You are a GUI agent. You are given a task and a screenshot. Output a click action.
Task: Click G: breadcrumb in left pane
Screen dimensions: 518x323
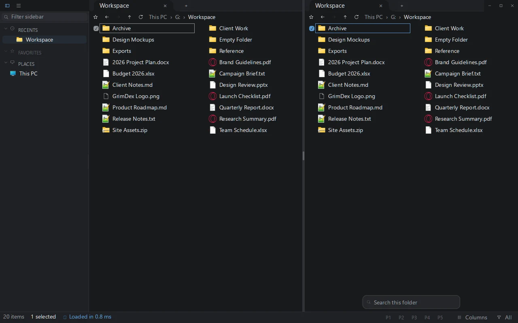(x=178, y=17)
